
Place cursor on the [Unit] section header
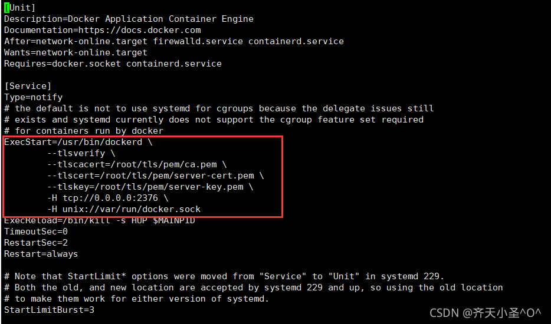click(20, 8)
